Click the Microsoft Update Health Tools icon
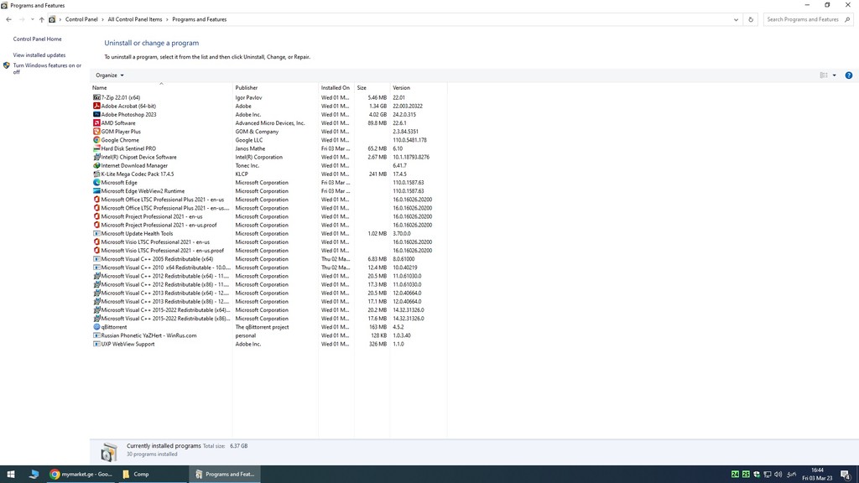 click(x=96, y=233)
